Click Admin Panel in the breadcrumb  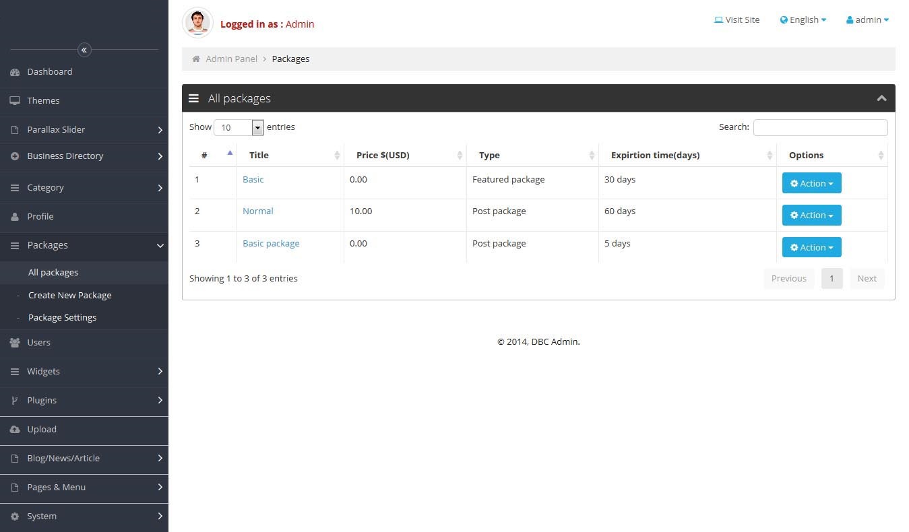tap(232, 59)
